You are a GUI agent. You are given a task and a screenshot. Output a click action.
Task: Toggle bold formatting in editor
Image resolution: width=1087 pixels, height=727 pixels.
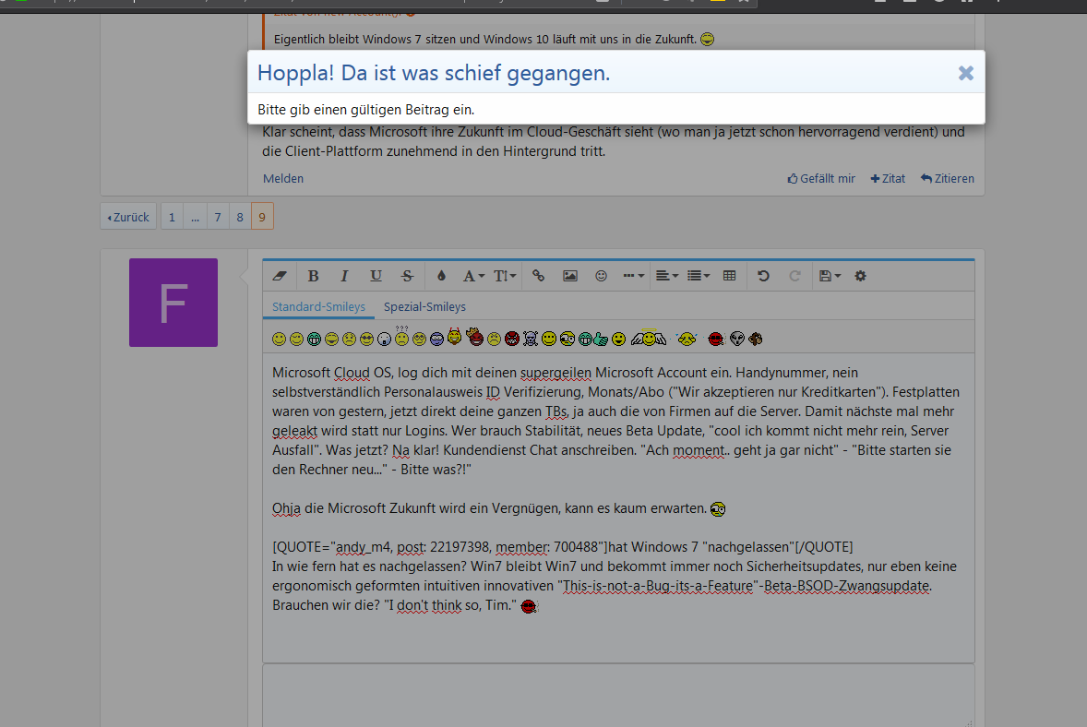point(314,276)
